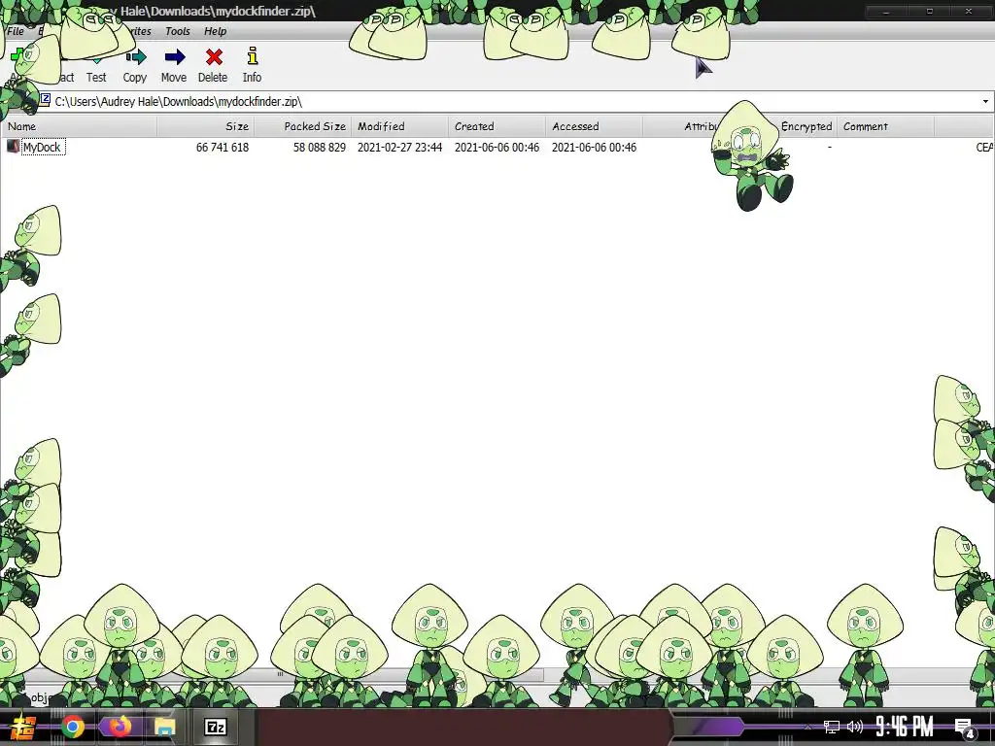Expand the address bar dropdown arrow
Image resolution: width=995 pixels, height=746 pixels.
click(985, 101)
